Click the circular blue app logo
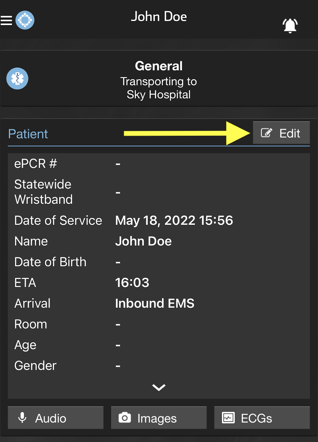This screenshot has width=318, height=442. [25, 20]
